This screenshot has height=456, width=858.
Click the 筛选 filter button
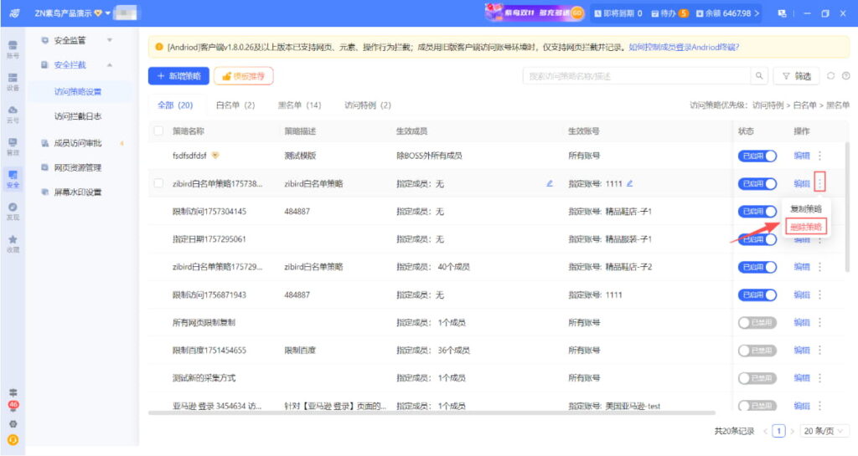(x=796, y=76)
